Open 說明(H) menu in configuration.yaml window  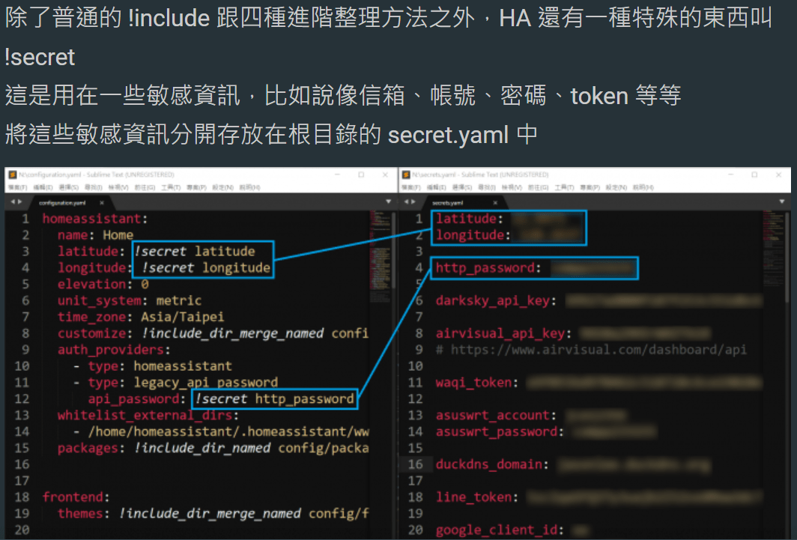[249, 187]
